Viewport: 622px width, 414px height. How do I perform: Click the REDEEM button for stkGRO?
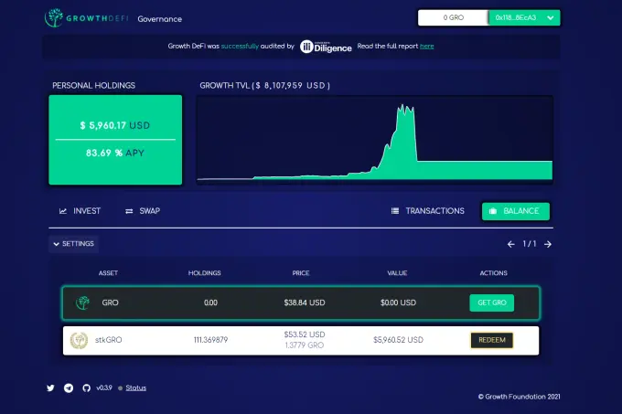click(492, 340)
